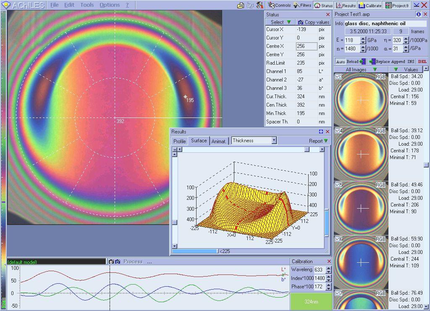Click the blue vertical slider right of plot
Image resolution: width=430 pixels, height=311 pixels.
click(326, 222)
